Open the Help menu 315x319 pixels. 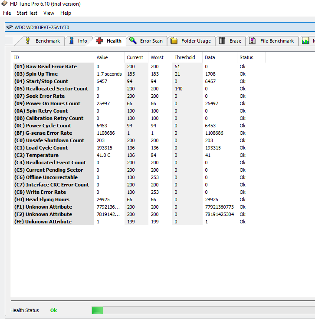click(66, 13)
